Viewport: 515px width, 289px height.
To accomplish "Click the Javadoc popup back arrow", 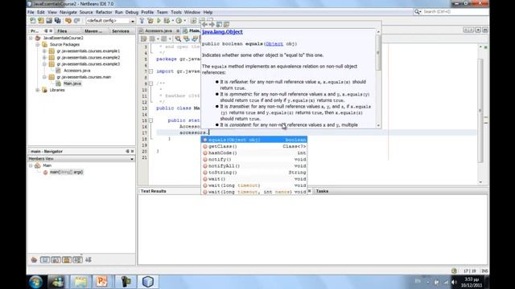I will click(x=204, y=25).
